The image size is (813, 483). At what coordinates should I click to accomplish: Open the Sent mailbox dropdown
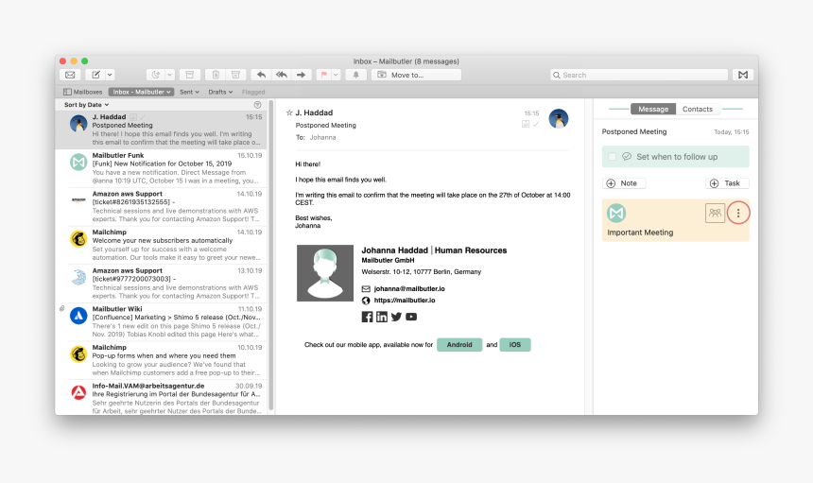click(x=189, y=92)
